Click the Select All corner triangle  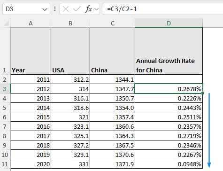click(x=7, y=23)
